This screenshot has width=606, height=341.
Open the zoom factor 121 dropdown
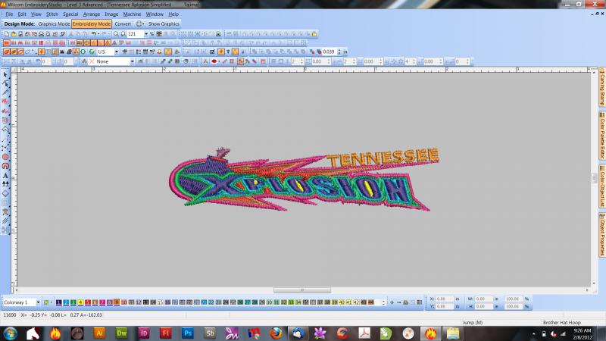click(x=145, y=34)
